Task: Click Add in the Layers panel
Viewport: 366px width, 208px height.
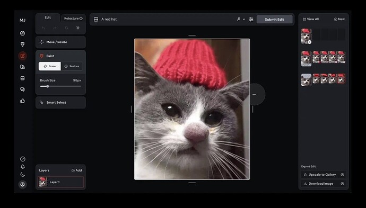Action: click(x=76, y=170)
